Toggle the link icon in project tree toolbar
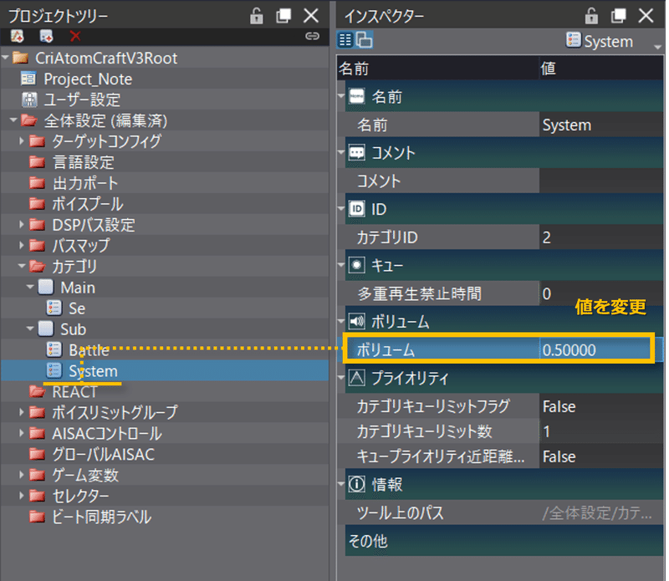This screenshot has height=581, width=669. (x=312, y=36)
